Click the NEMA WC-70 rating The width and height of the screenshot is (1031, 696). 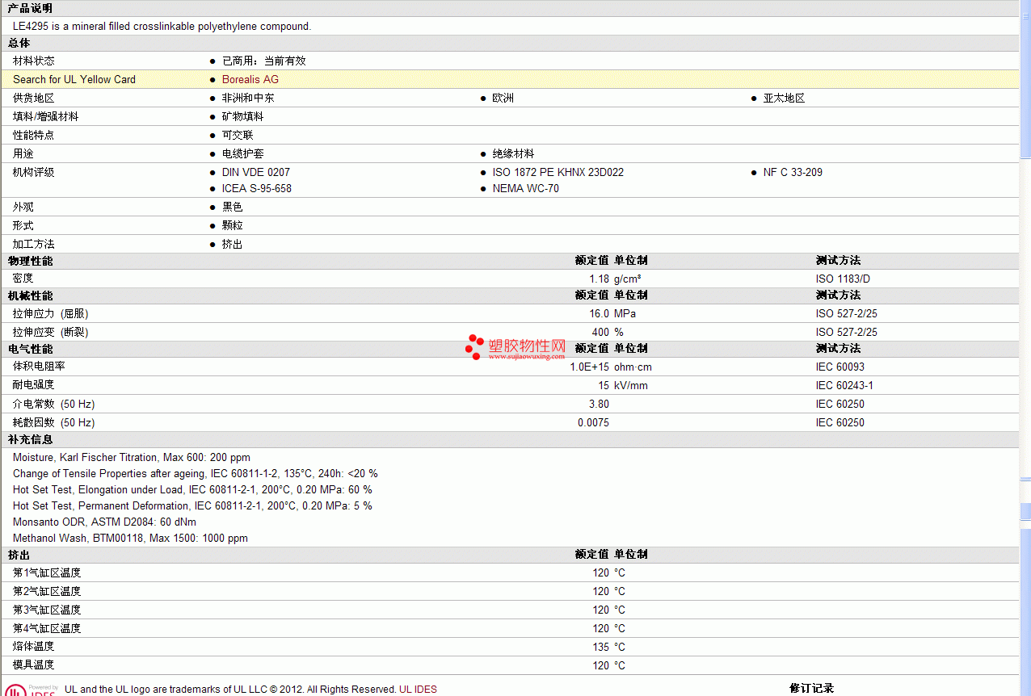[x=526, y=188]
